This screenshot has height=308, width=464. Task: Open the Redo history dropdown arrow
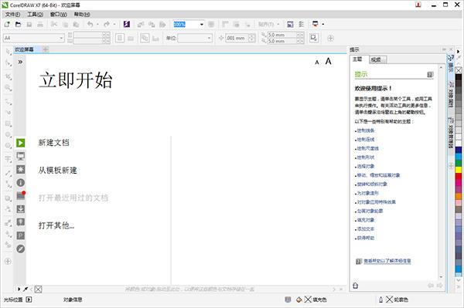(114, 24)
